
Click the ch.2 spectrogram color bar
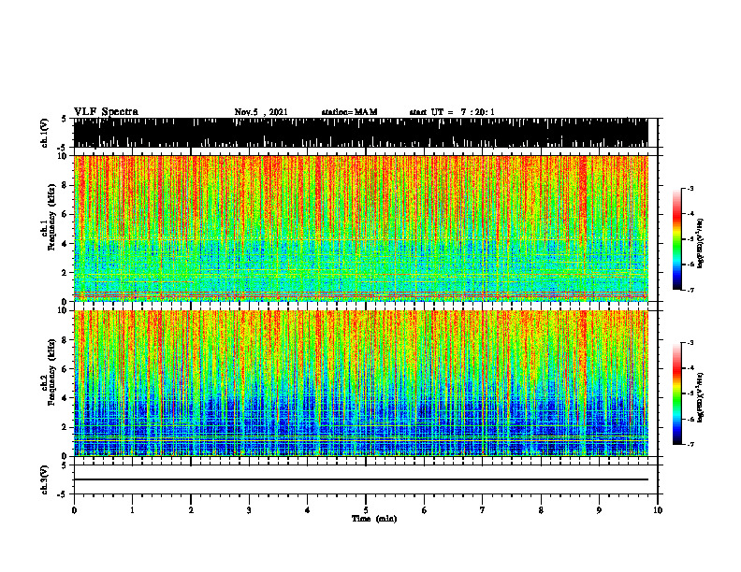click(676, 393)
